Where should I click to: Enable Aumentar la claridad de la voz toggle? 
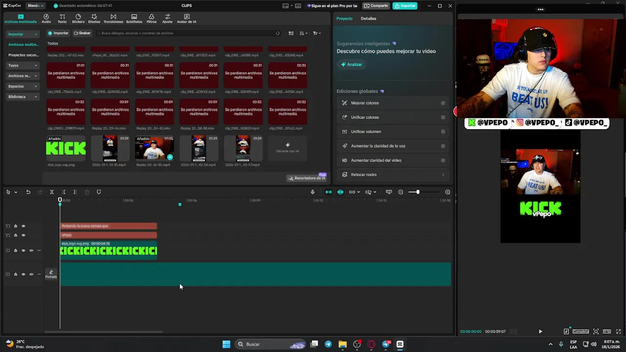click(443, 146)
